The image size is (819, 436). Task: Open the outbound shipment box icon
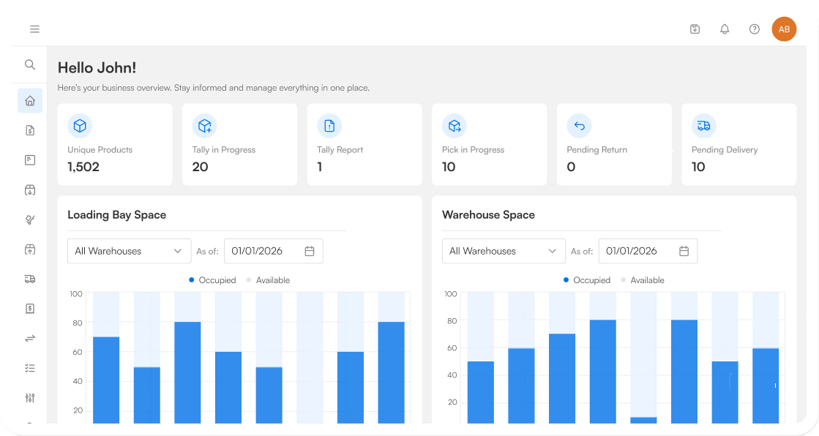(x=29, y=249)
